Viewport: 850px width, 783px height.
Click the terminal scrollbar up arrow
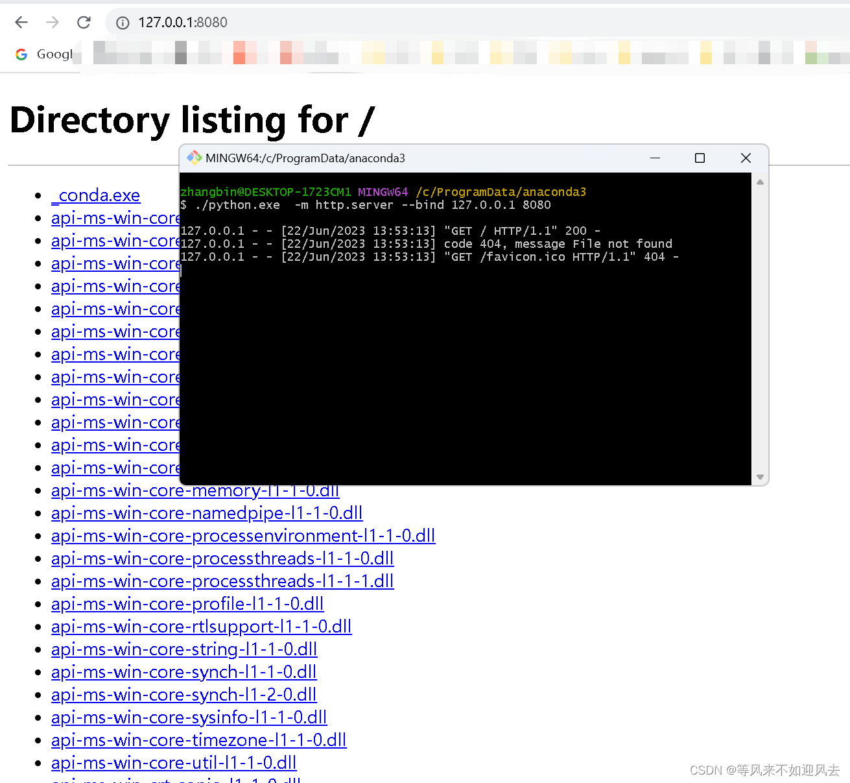(760, 182)
